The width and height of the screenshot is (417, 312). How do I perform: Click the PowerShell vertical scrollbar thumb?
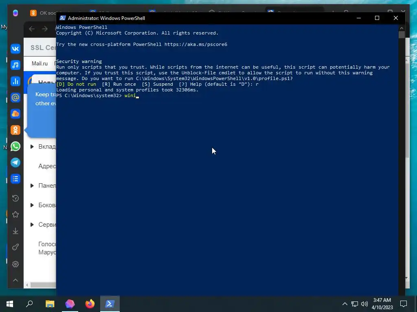pos(402,35)
